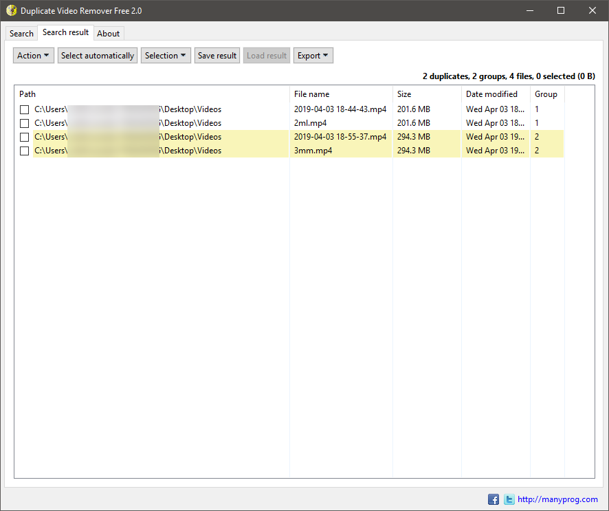This screenshot has width=609, height=511.
Task: Select file name 2019-04-03 18-55-37.mp4
Action: click(x=340, y=137)
